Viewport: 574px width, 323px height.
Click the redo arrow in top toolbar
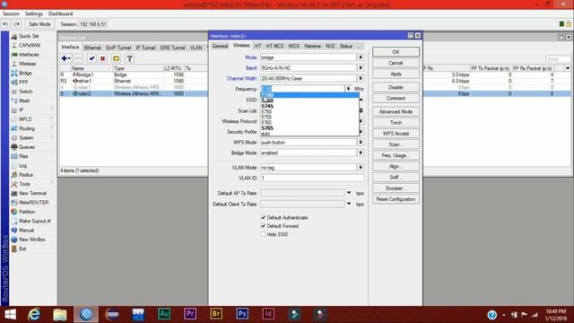click(x=16, y=24)
